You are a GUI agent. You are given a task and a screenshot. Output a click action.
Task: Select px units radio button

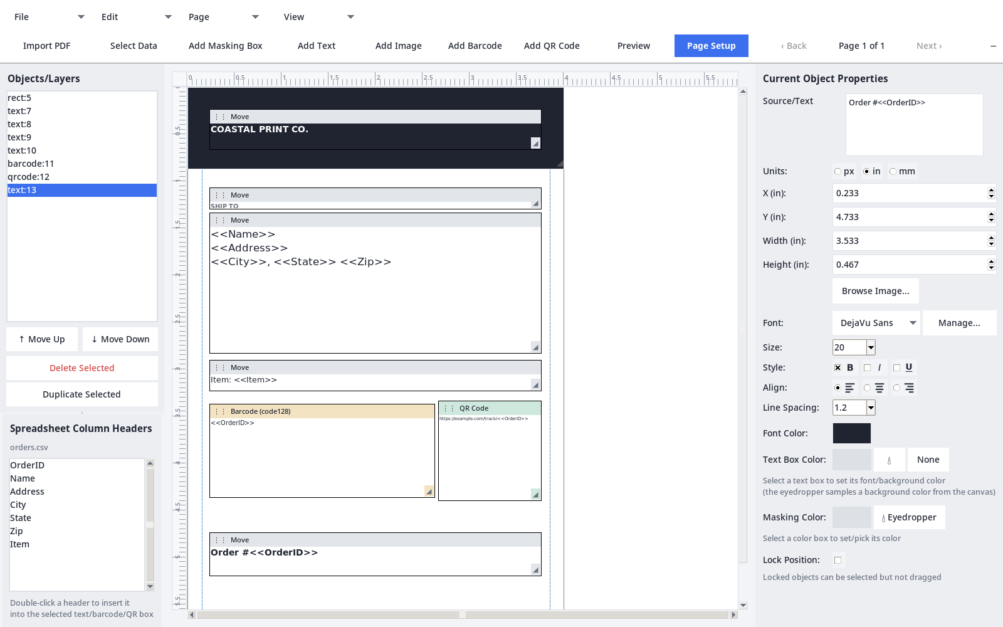838,171
